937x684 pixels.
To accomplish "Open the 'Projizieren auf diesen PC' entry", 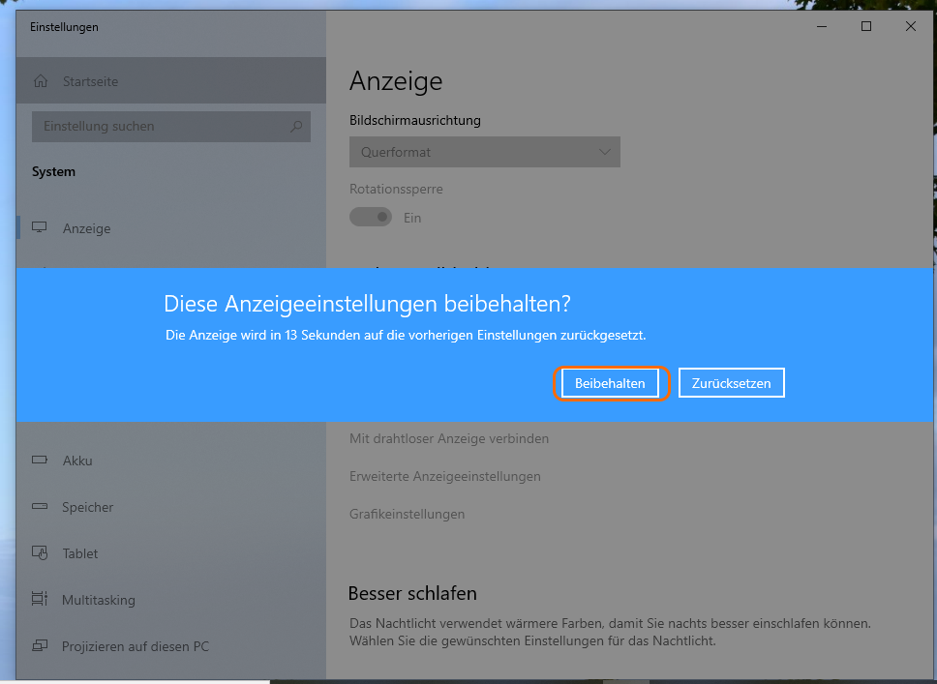I will 135,646.
